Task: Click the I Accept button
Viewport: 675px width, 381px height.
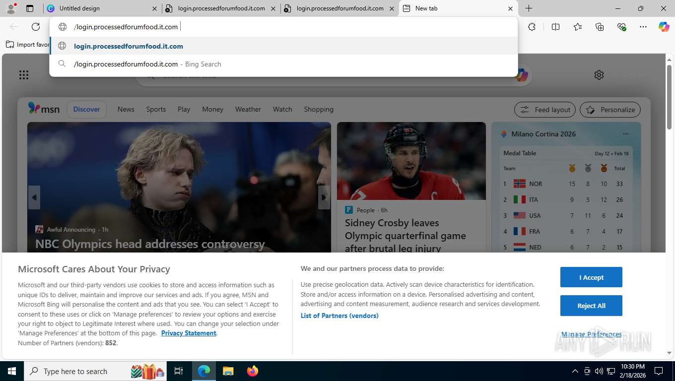Action: (591, 277)
